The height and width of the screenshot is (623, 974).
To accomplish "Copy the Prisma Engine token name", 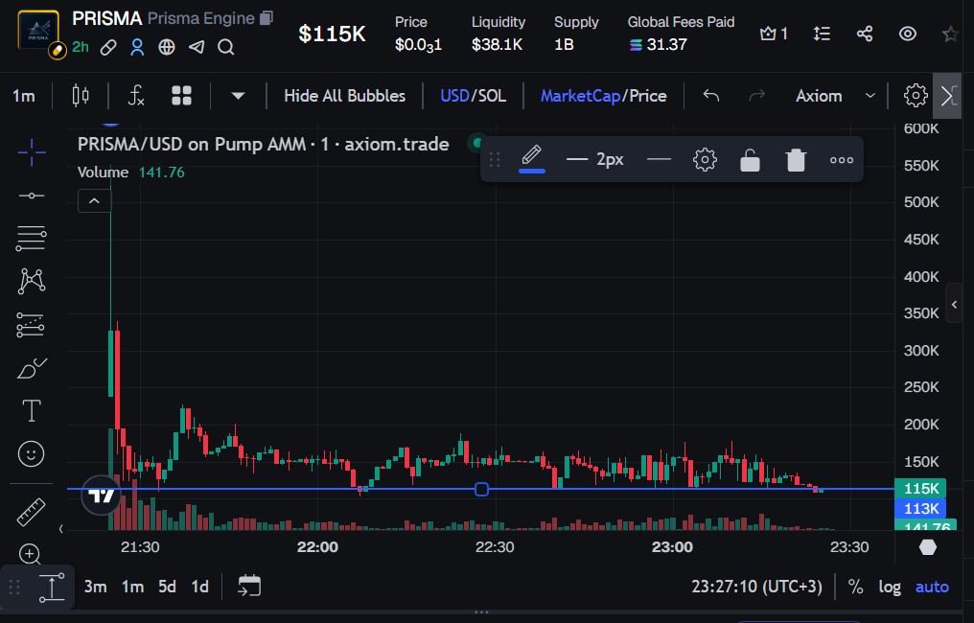I will (x=266, y=18).
